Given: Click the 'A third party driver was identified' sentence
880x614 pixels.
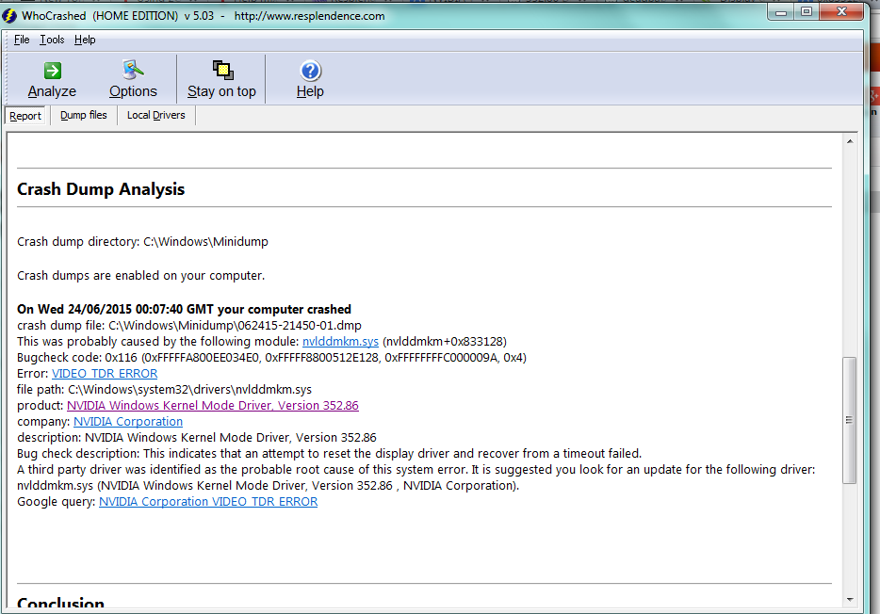Looking at the screenshot, I should (x=416, y=470).
